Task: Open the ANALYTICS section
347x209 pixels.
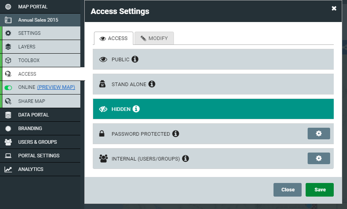Action: pyautogui.click(x=40, y=169)
